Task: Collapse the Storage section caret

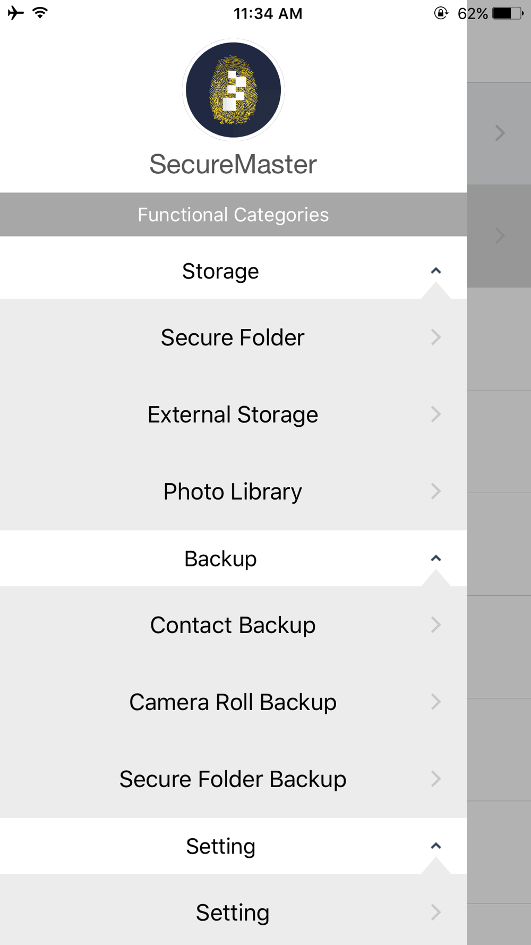Action: 436,271
